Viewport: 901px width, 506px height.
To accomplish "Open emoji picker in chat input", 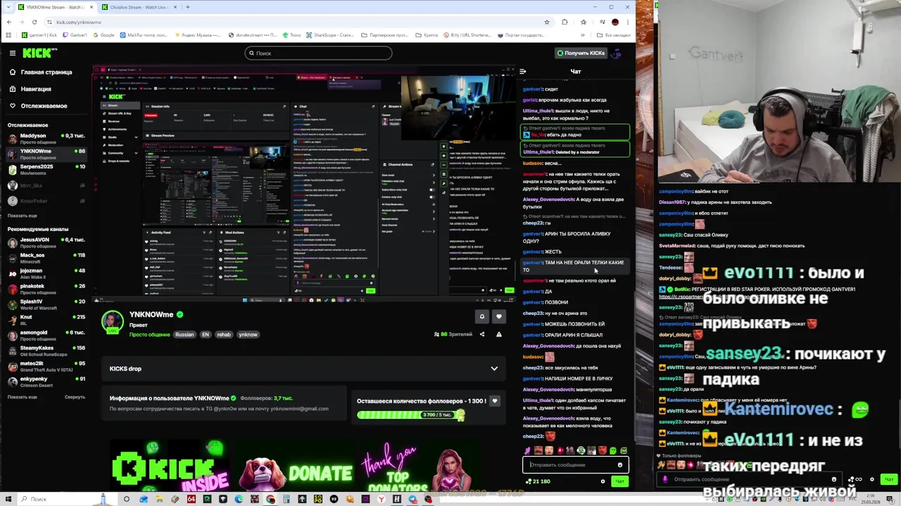I will [x=620, y=465].
